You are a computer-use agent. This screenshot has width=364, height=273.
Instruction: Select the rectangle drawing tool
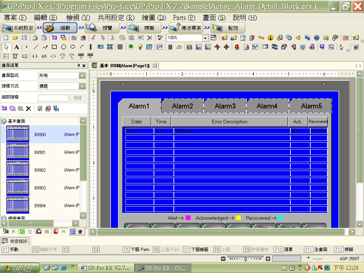[x=54, y=47]
